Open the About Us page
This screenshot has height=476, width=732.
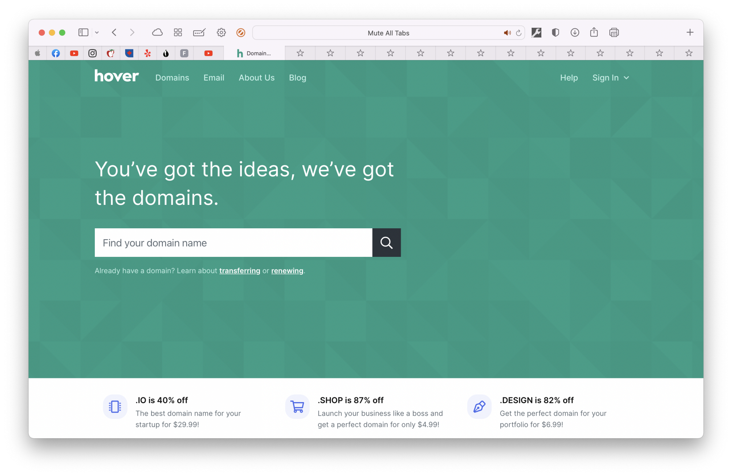[x=257, y=78]
